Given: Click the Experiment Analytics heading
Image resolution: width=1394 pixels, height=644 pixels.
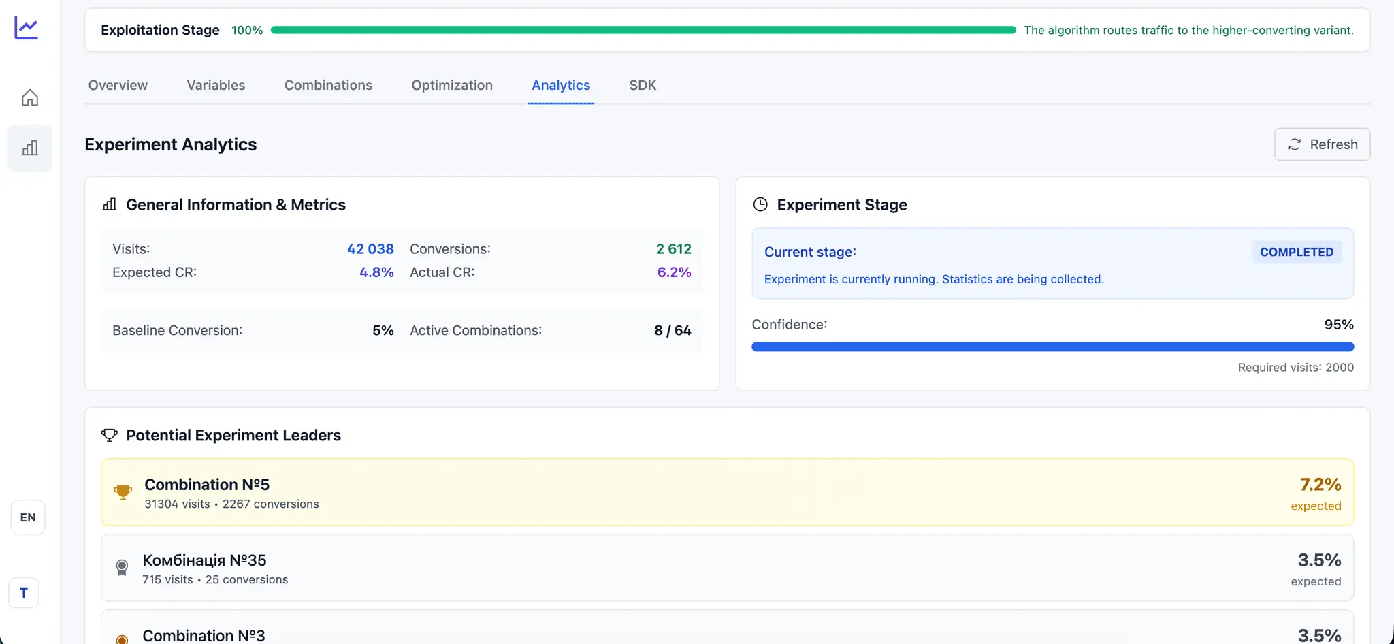Looking at the screenshot, I should click(171, 144).
